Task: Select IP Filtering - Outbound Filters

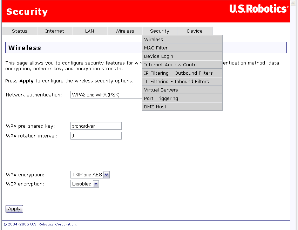Action: pos(182,73)
